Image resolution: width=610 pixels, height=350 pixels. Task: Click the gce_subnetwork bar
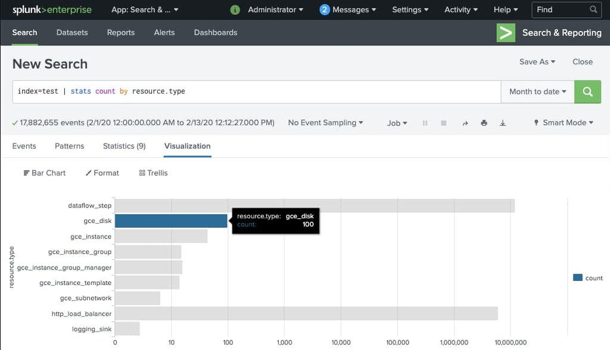point(138,298)
